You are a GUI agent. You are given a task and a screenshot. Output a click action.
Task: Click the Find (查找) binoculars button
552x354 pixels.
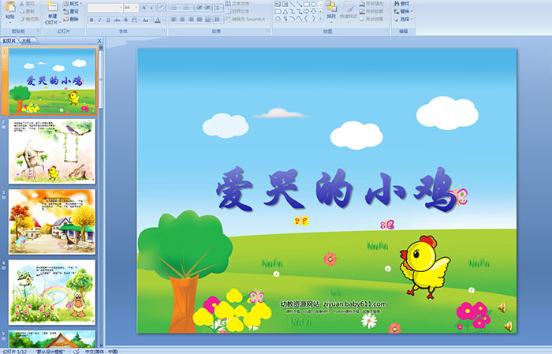[x=402, y=3]
